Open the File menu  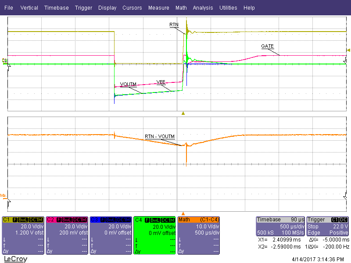(8, 8)
